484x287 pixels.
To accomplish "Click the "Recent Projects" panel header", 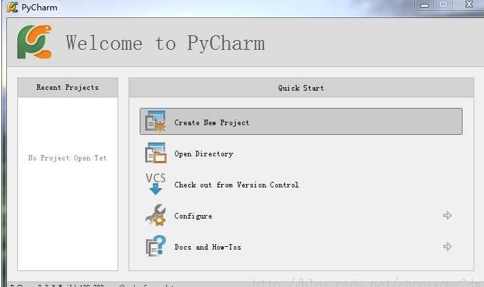I will [68, 88].
